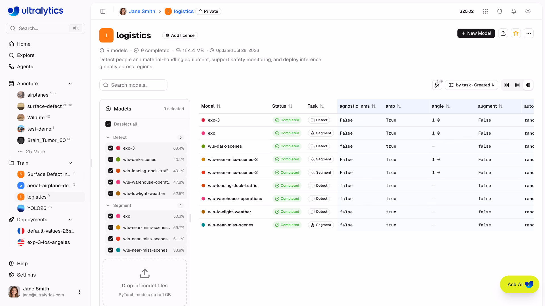This screenshot has height=306, width=545.
Task: Click the Drop .pt model files area
Action: [145, 282]
